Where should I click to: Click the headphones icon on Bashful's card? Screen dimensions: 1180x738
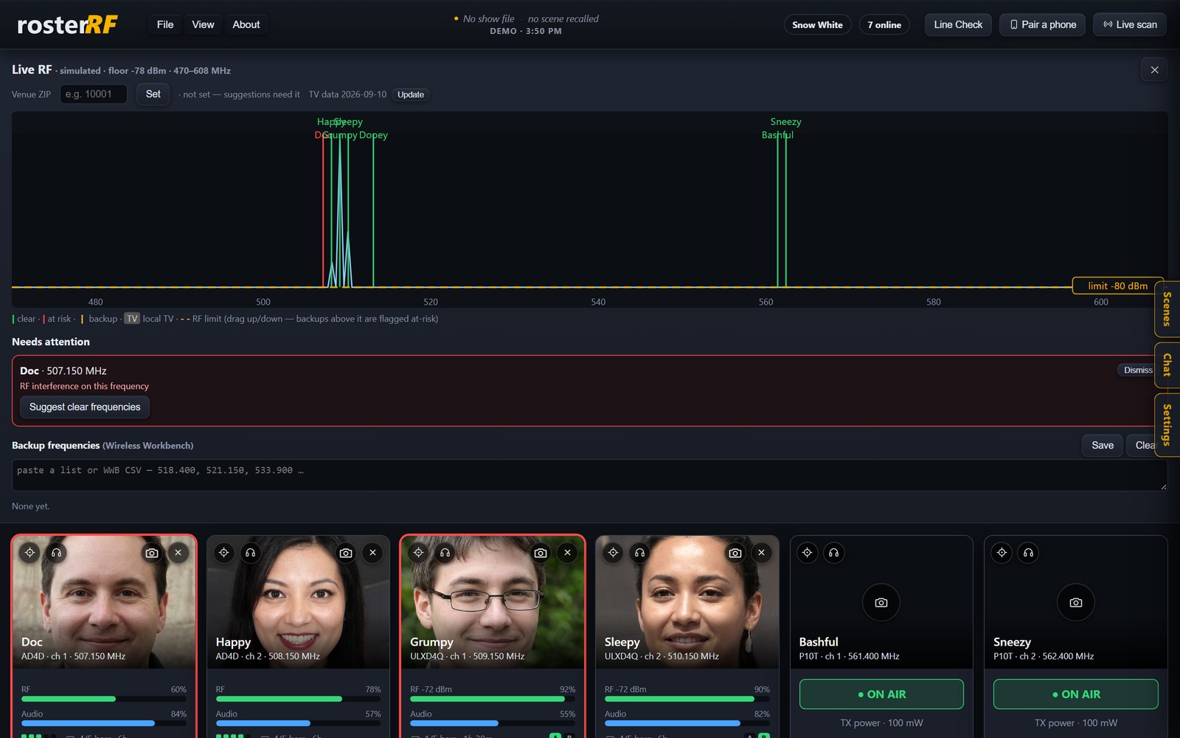(x=834, y=553)
